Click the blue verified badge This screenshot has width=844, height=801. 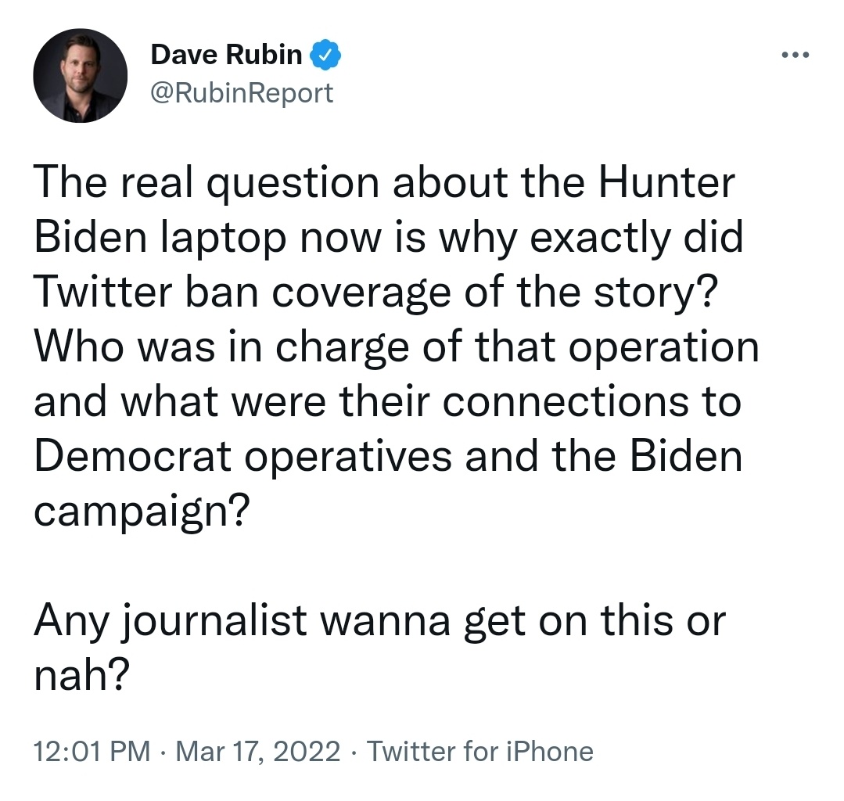[325, 55]
